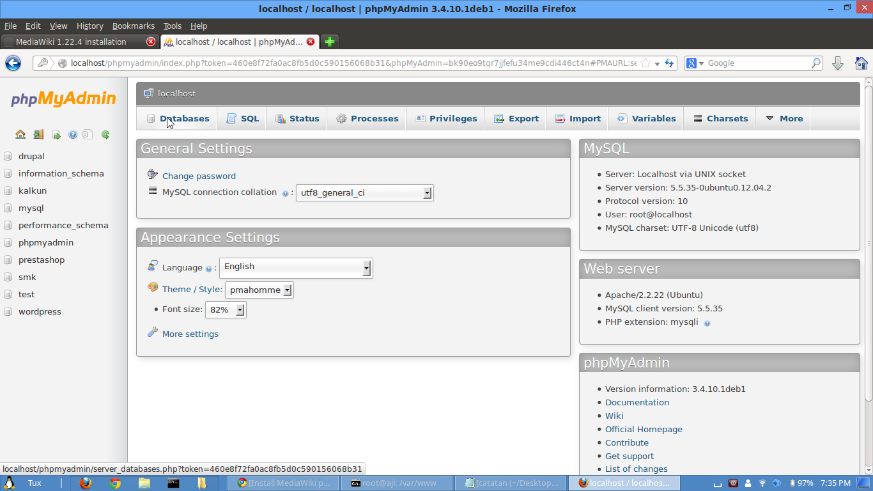Open the Tux start menu

click(24, 483)
